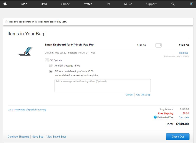Cancel the gift options
The image size is (196, 143).
click(x=129, y=95)
